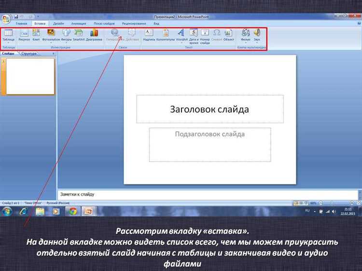Expand the Таблица dropdown arrow
Image resolution: width=362 pixels, height=271 pixels.
coord(9,43)
